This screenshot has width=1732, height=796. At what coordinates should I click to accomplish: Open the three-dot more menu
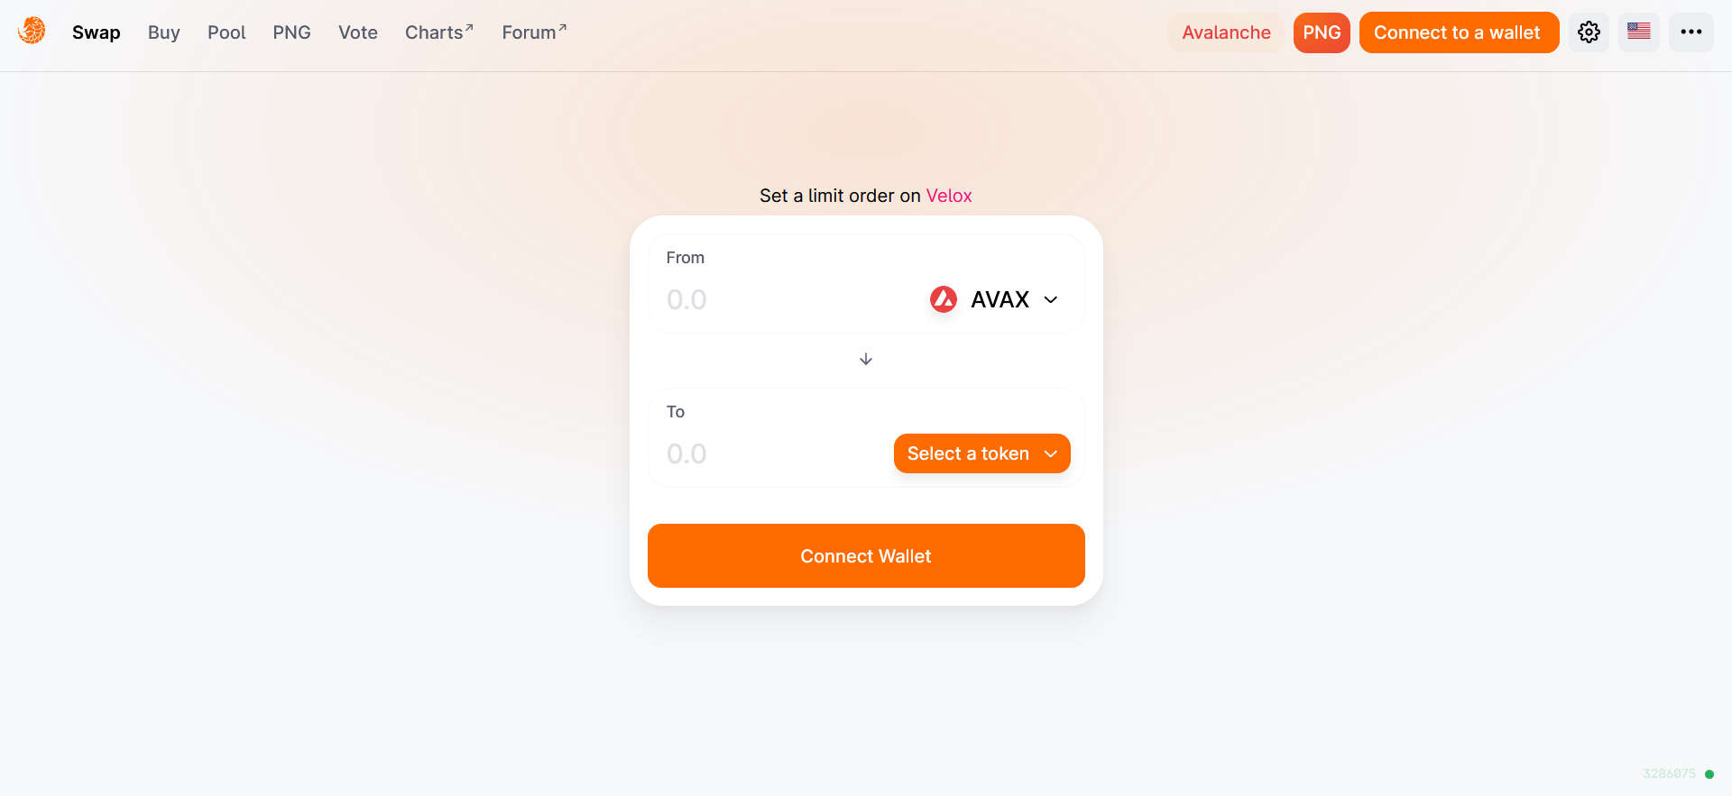click(x=1691, y=32)
